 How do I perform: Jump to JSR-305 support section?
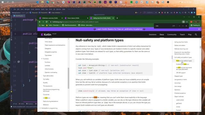pyautogui.click(x=181, y=73)
